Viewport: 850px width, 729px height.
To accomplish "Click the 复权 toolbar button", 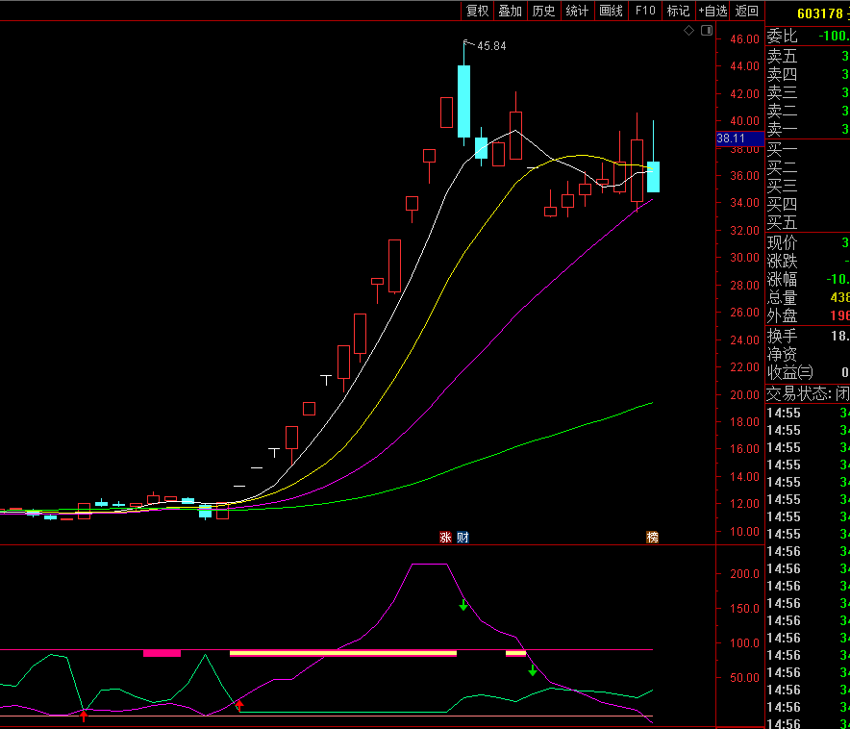I will coord(478,11).
